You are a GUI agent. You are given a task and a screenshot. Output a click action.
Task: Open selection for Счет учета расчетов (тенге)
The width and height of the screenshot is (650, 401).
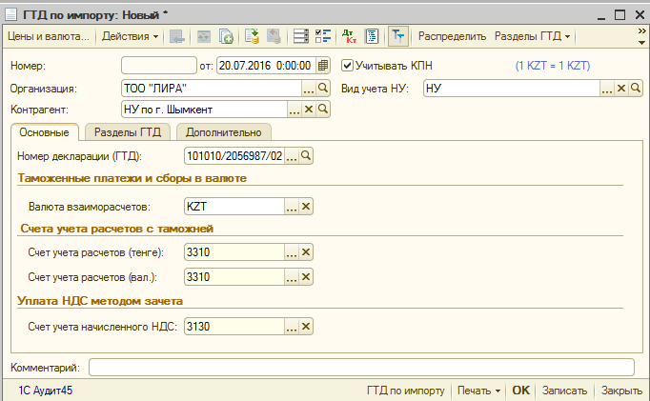(x=292, y=252)
